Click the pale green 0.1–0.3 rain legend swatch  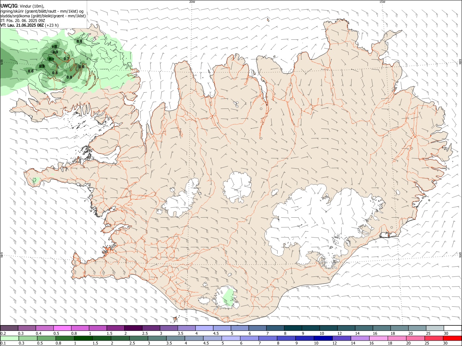tap(9, 338)
